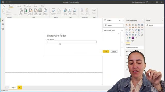Open more visuals ellipsis in Visualizations

[x=136, y=38]
